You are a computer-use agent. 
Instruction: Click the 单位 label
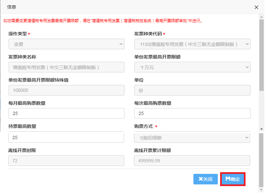click(139, 80)
